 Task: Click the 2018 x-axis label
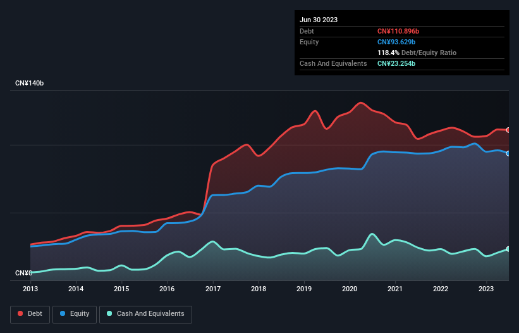point(259,289)
